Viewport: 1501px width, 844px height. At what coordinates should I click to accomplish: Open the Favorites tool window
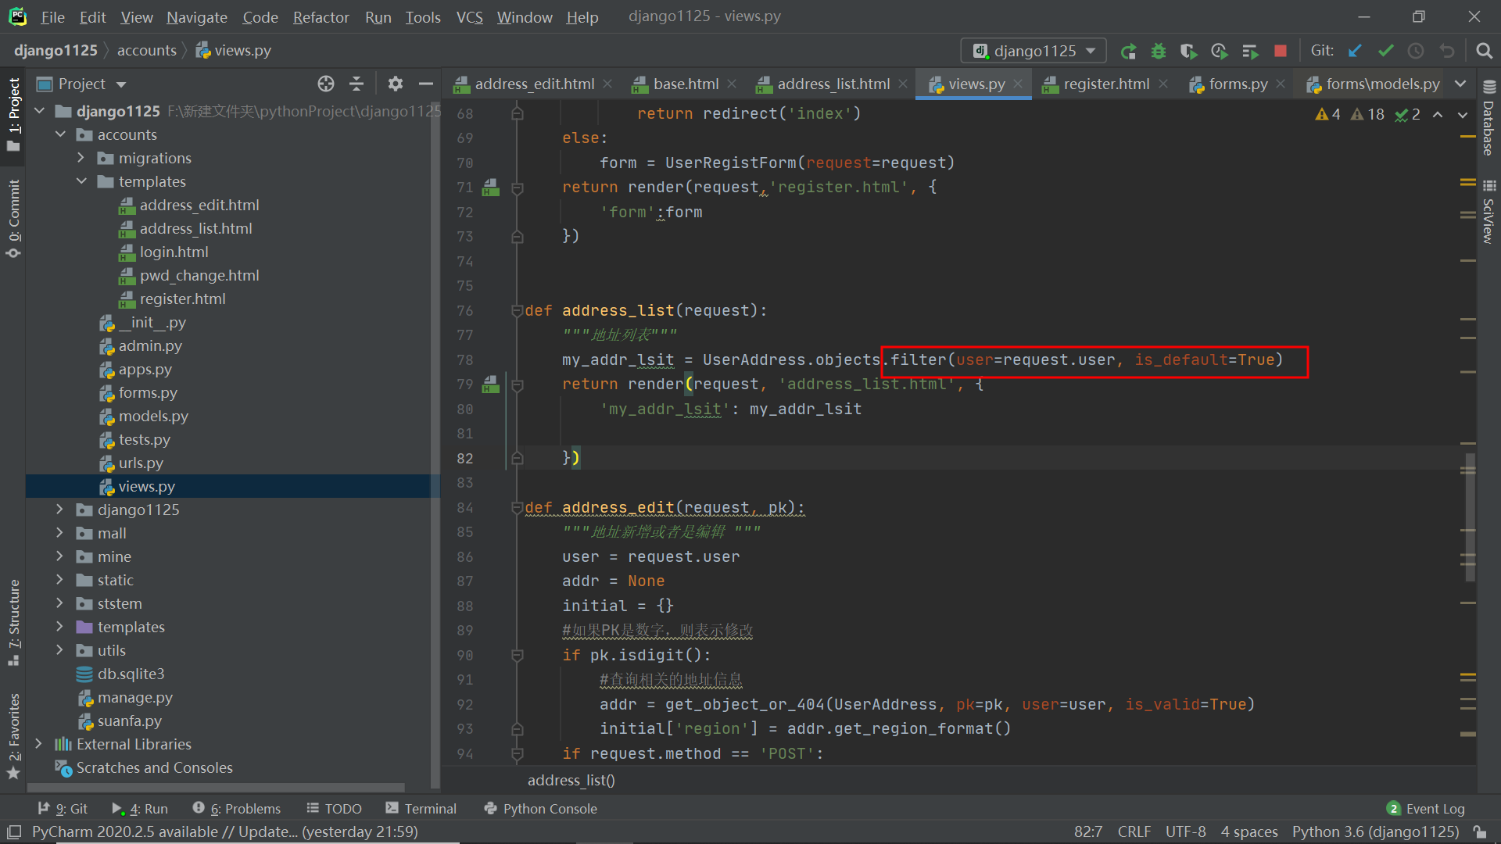click(x=13, y=735)
